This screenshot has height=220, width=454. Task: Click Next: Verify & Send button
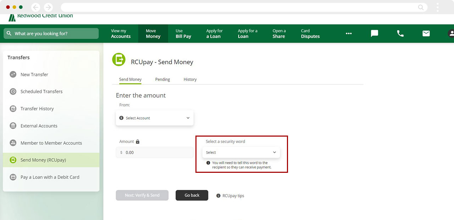[x=142, y=195]
